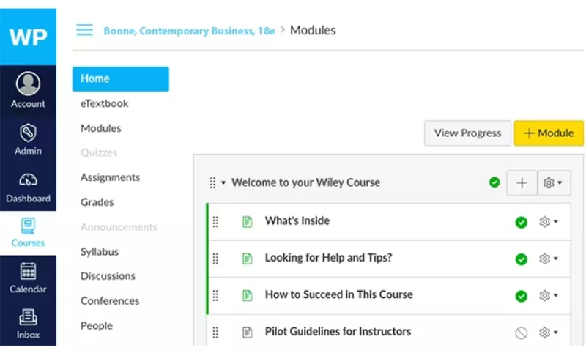Open the Calendar icon
This screenshot has width=586, height=356.
[28, 271]
